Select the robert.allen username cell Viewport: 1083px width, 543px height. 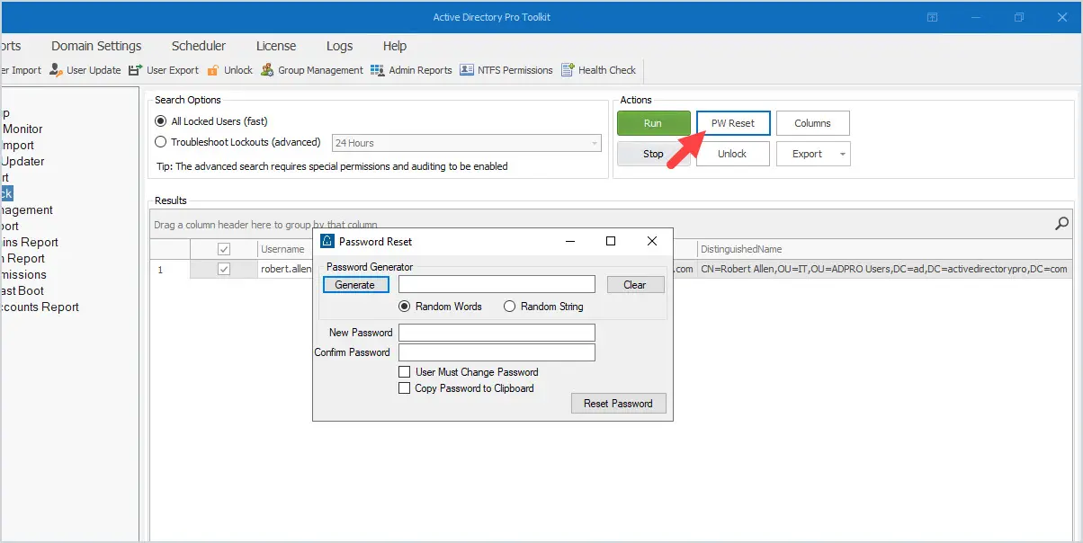(284, 269)
